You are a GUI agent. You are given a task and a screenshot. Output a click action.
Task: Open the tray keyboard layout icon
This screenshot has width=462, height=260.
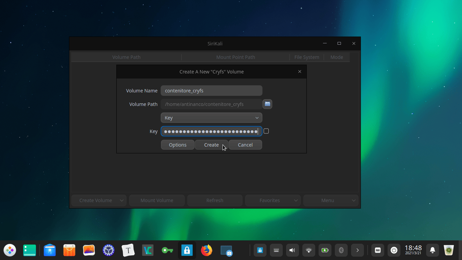[x=276, y=251]
